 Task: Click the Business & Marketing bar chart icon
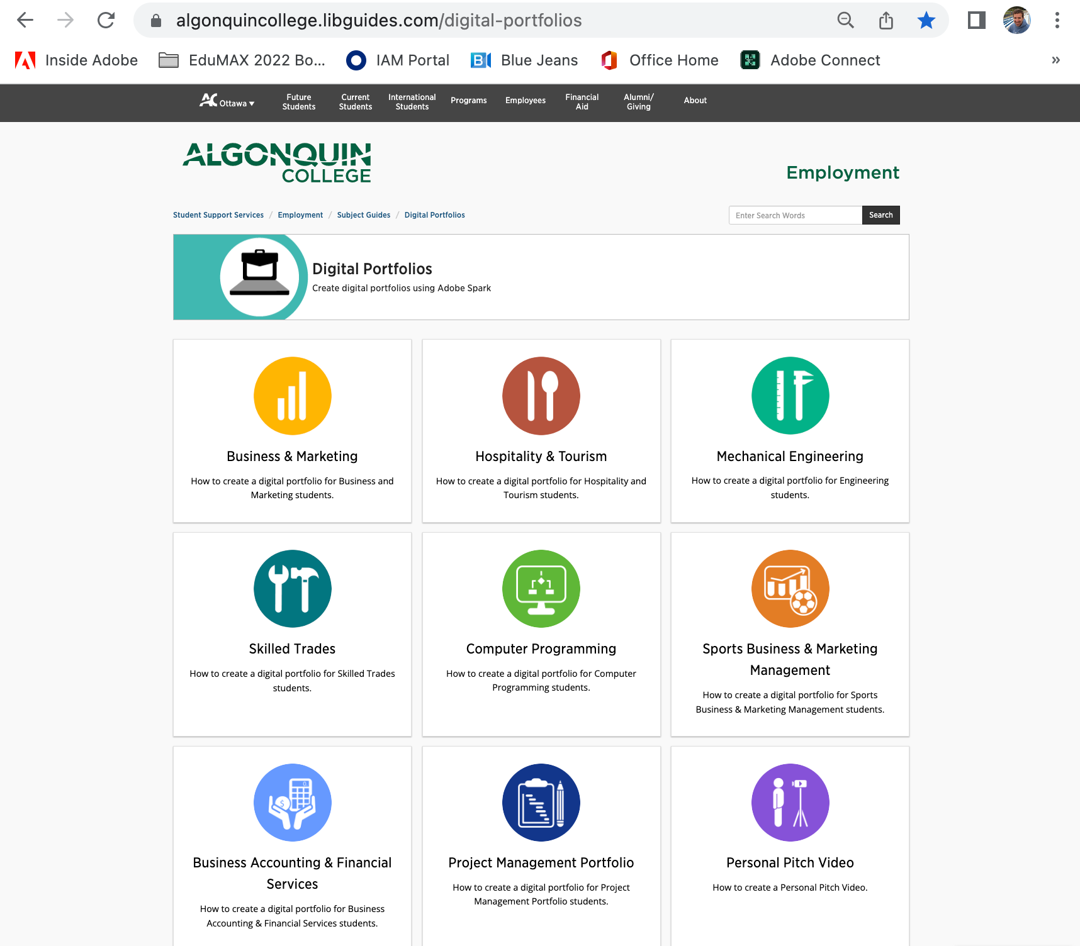pos(292,396)
